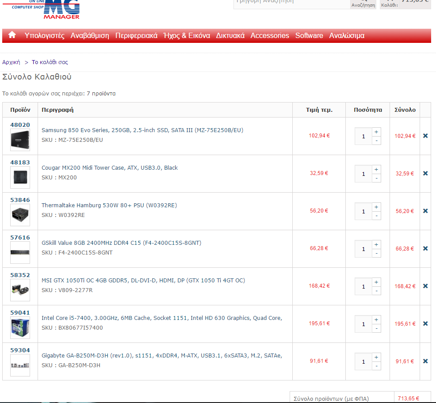Open Υπολογιστές menu
The image size is (436, 403).
(x=45, y=36)
